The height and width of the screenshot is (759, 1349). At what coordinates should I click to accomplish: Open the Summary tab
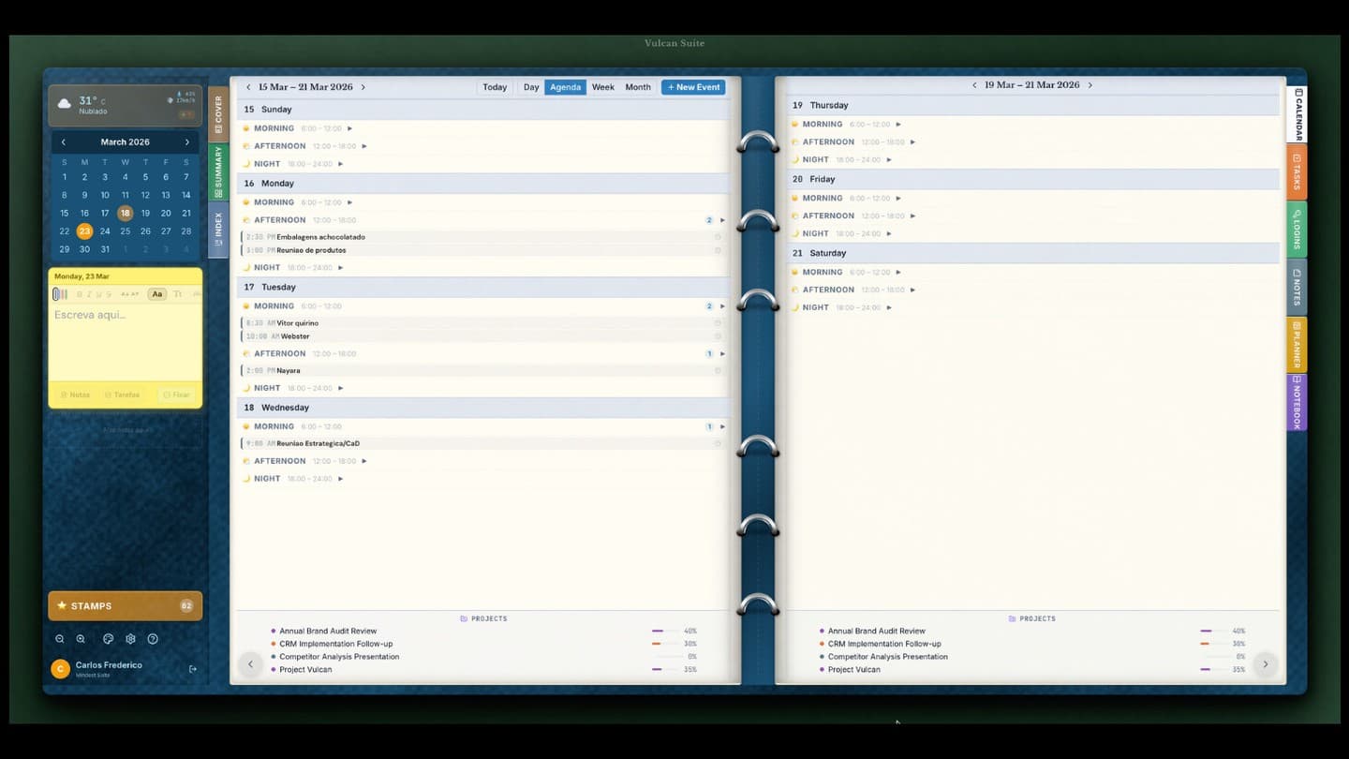(x=218, y=171)
